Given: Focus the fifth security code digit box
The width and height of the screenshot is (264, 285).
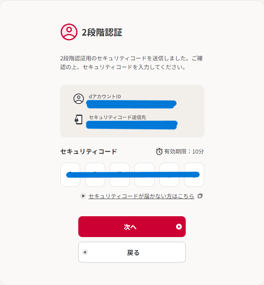Looking at the screenshot, I should [x=169, y=175].
